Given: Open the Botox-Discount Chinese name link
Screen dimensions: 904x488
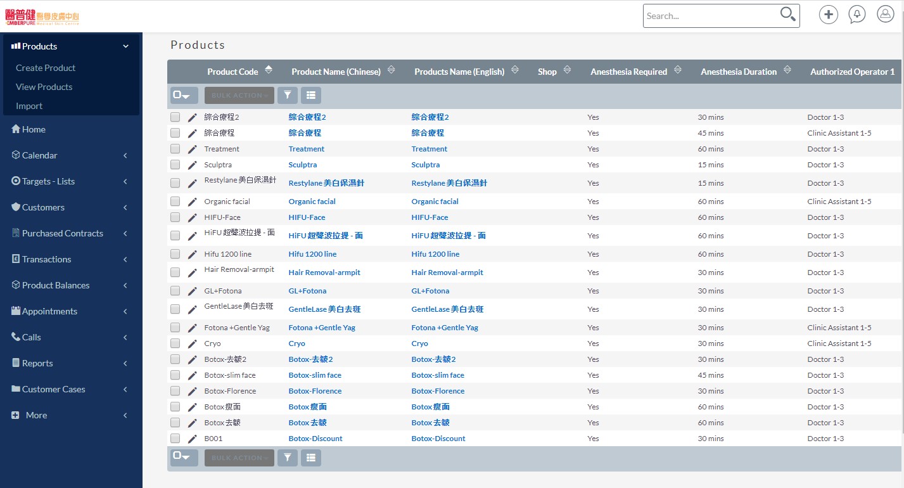Looking at the screenshot, I should (x=315, y=439).
